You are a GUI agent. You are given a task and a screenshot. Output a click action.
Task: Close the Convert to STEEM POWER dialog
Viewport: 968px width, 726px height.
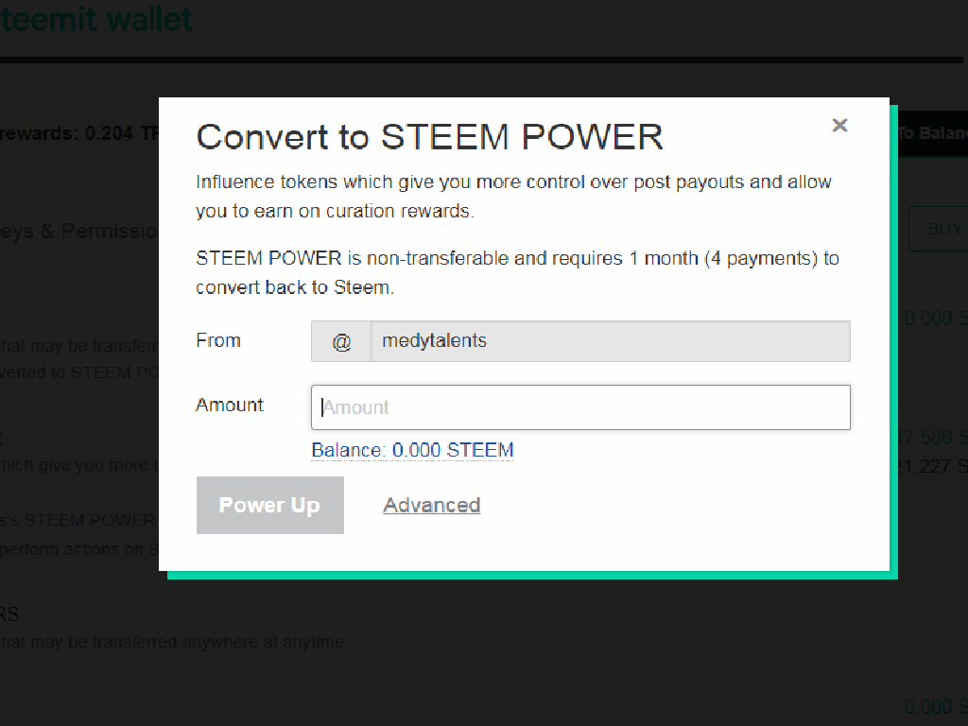[839, 126]
